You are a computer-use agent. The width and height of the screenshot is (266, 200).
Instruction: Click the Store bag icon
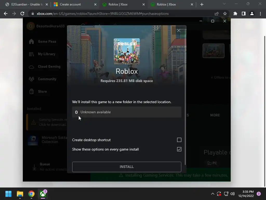pyautogui.click(x=31, y=91)
